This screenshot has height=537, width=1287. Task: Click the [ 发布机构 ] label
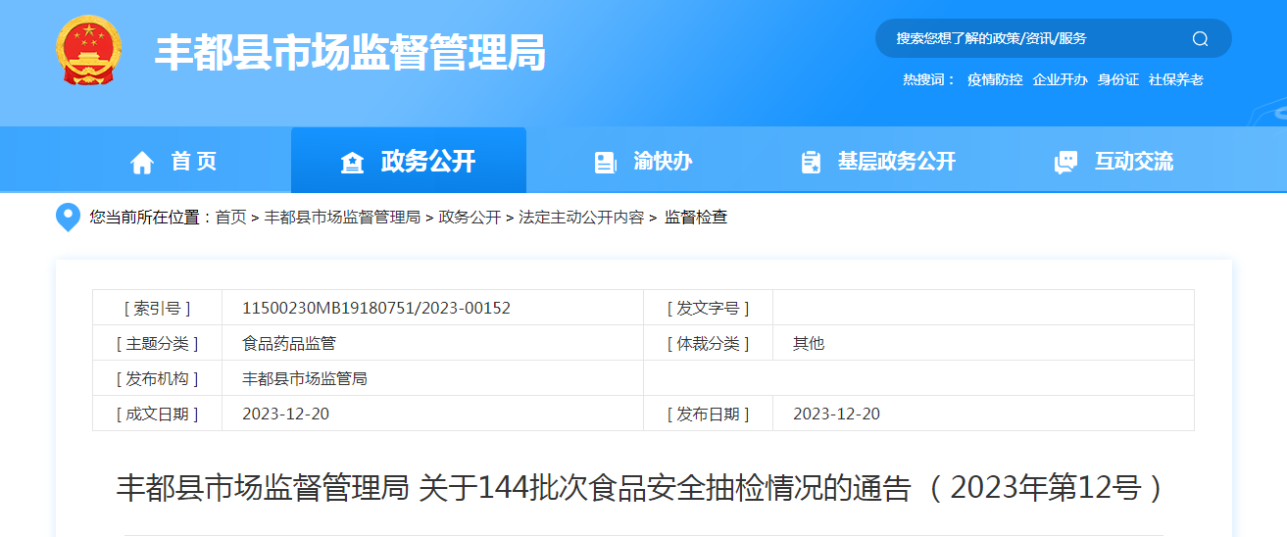pos(157,378)
